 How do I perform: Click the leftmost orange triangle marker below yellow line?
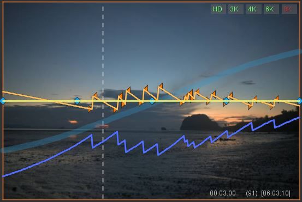coord(90,109)
